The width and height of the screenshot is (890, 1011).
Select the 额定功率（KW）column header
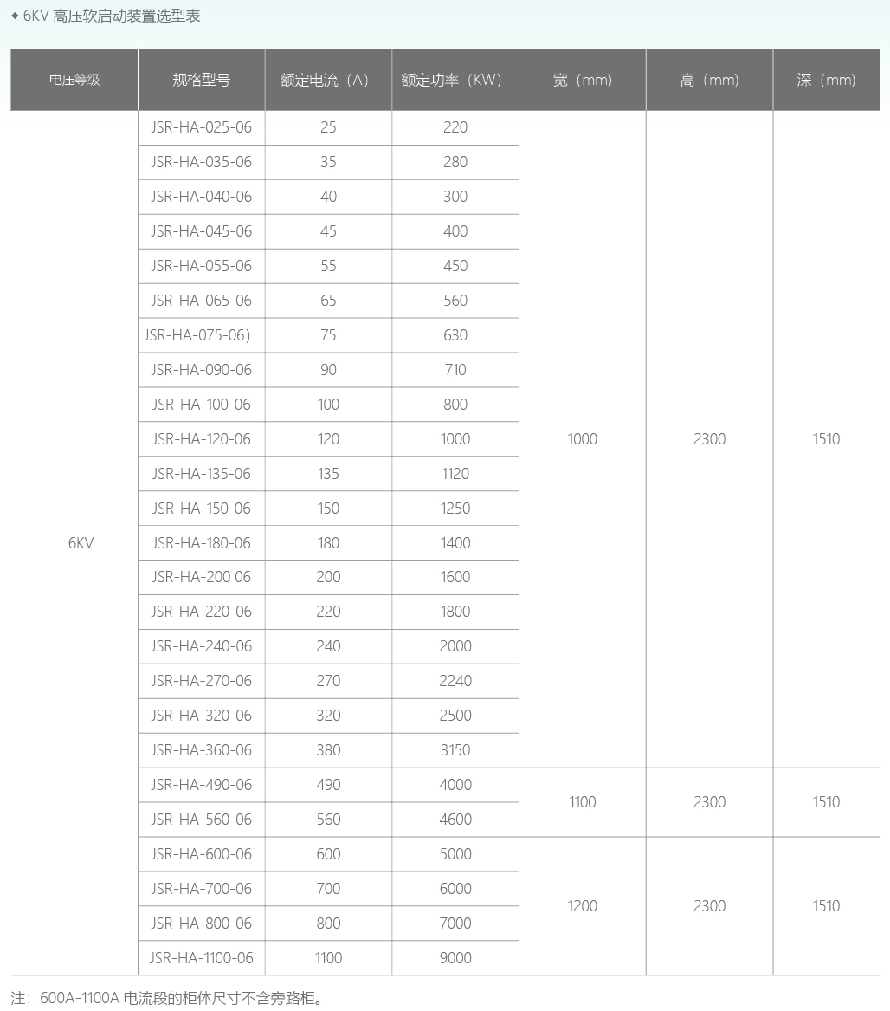click(455, 80)
